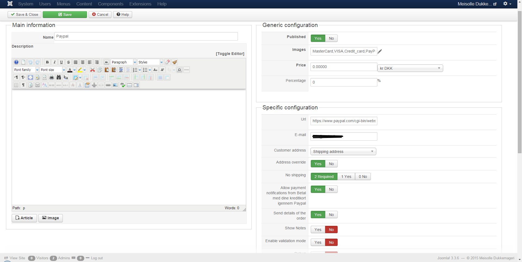Click the Save & Close button
This screenshot has height=262, width=522.
pos(24,14)
